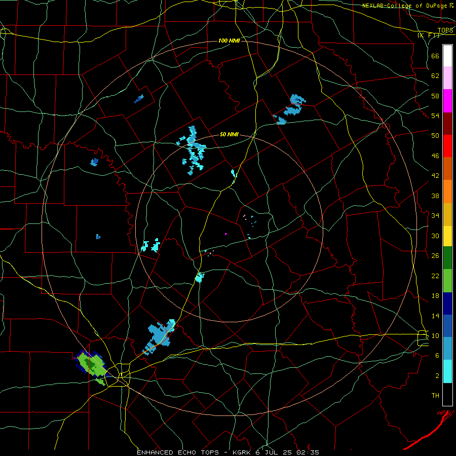Click the NEXLAB-College of DuPage credit text
Viewport: 456px width, 456px height.
pyautogui.click(x=408, y=6)
